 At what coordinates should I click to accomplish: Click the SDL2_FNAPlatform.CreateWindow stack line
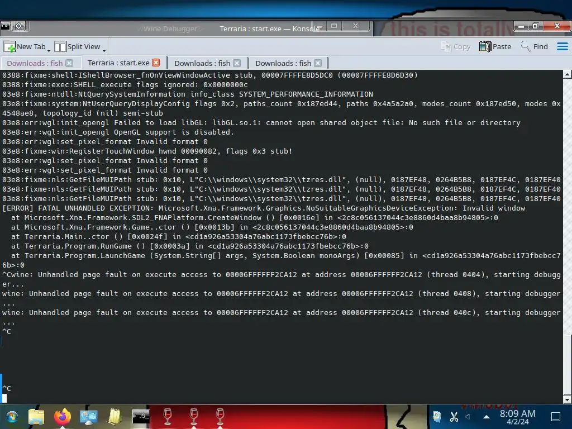[x=254, y=217]
